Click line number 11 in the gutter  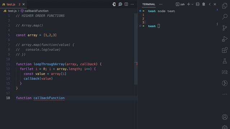coord(8,64)
